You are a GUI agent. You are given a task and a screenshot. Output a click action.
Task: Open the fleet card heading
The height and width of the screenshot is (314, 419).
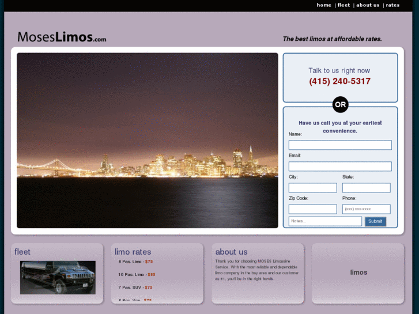point(22,252)
